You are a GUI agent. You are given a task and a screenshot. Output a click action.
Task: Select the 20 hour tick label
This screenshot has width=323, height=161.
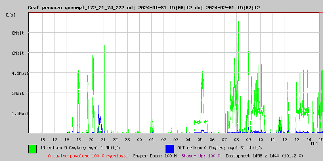pyautogui.click(x=91, y=140)
